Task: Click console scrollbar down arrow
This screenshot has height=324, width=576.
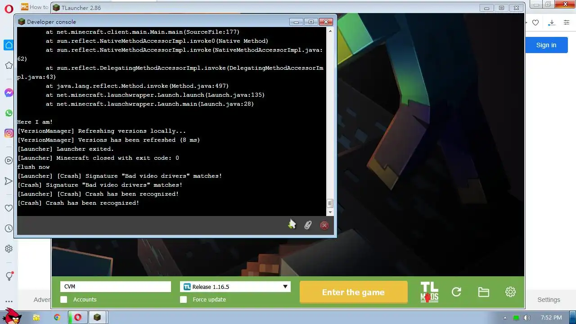Action: tap(330, 212)
